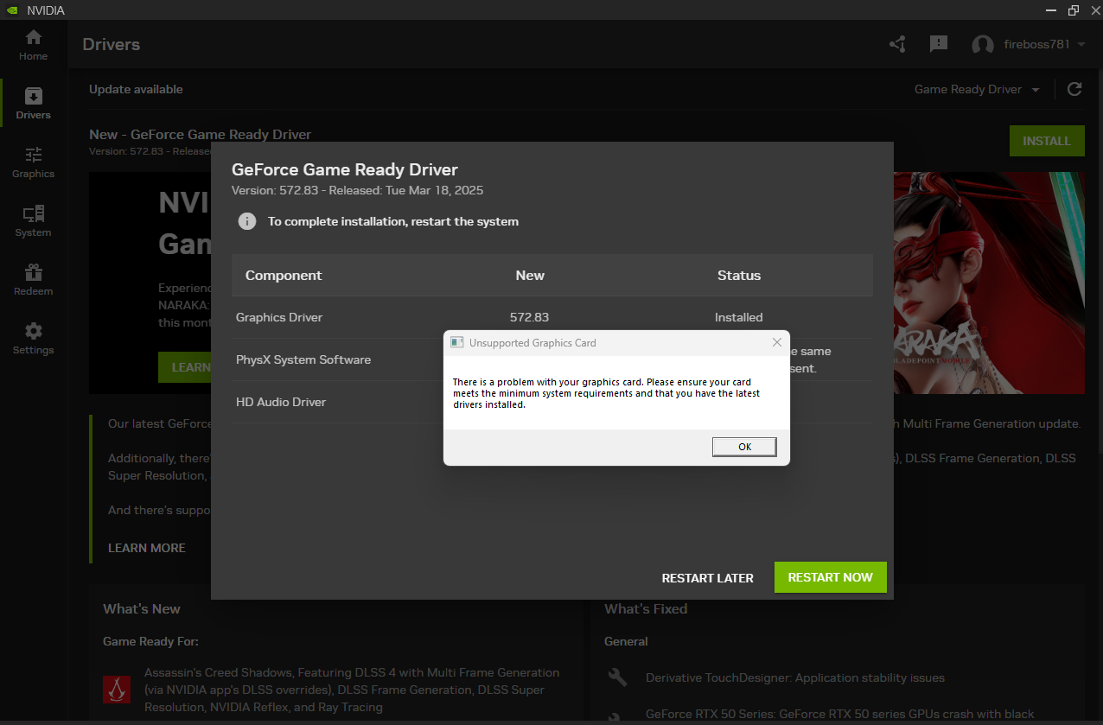Restore down the NVIDIA app window
This screenshot has height=725, width=1103.
pos(1073,10)
